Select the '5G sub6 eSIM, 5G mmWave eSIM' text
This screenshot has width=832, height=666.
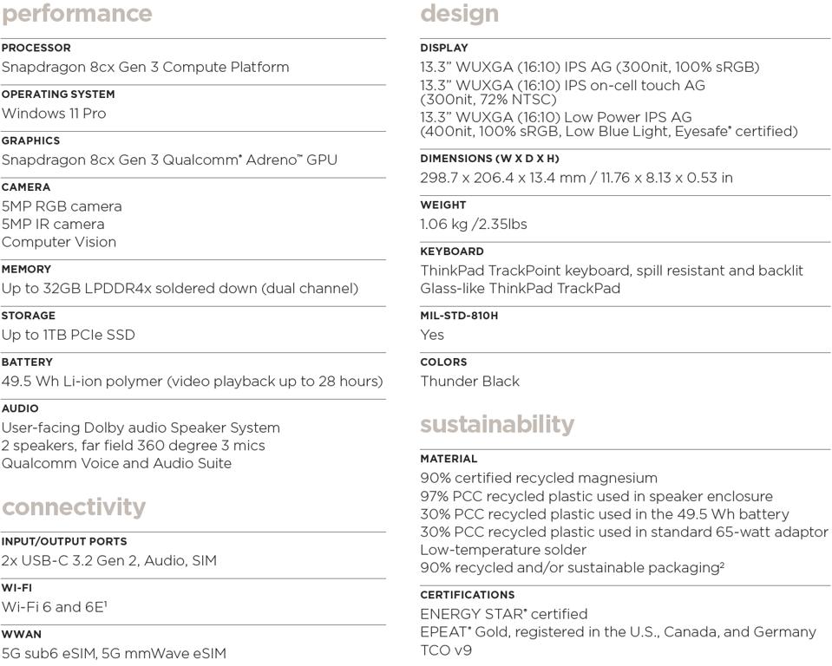tap(114, 653)
